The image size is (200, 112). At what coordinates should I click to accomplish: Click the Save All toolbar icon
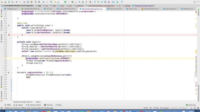click(5, 2)
